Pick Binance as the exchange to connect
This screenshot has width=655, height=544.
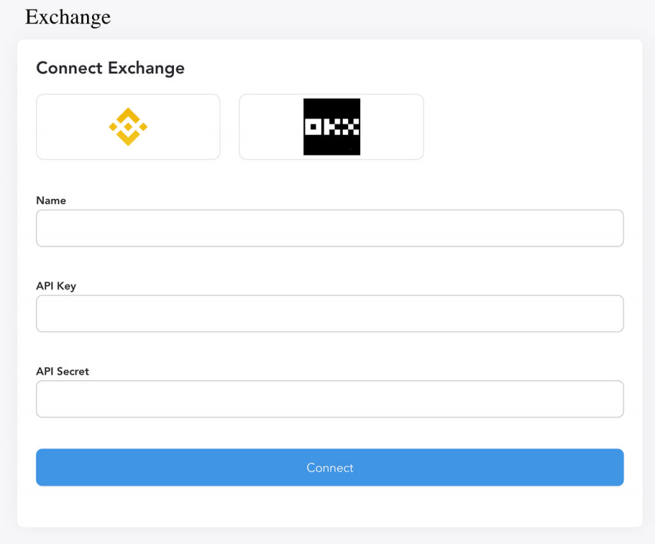pos(128,127)
